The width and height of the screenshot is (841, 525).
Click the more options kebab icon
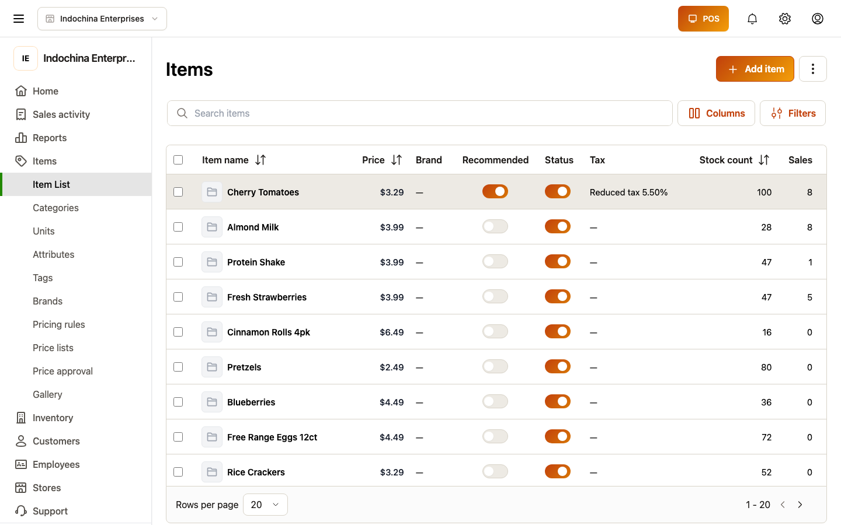coord(813,69)
